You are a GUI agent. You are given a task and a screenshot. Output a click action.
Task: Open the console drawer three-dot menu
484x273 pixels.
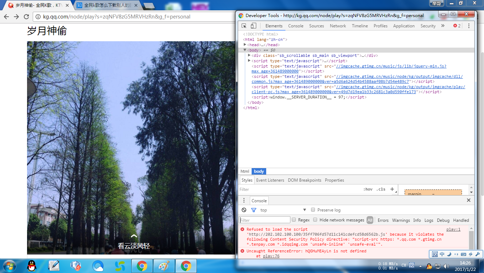point(244,200)
